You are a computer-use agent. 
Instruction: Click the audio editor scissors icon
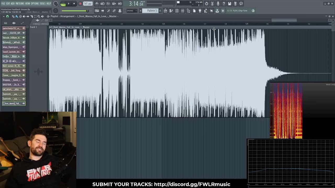(212, 4)
